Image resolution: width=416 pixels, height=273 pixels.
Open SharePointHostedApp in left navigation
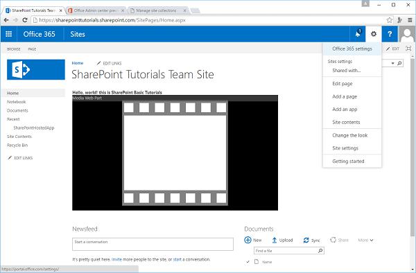[x=34, y=127]
